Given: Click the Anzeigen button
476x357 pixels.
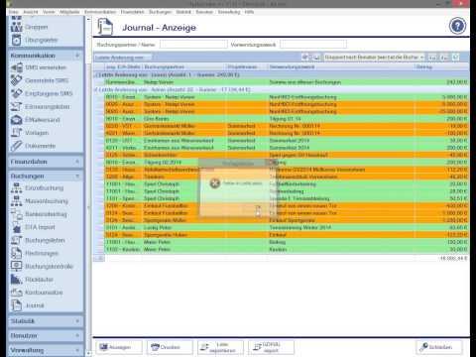Looking at the screenshot, I should pyautogui.click(x=119, y=347).
